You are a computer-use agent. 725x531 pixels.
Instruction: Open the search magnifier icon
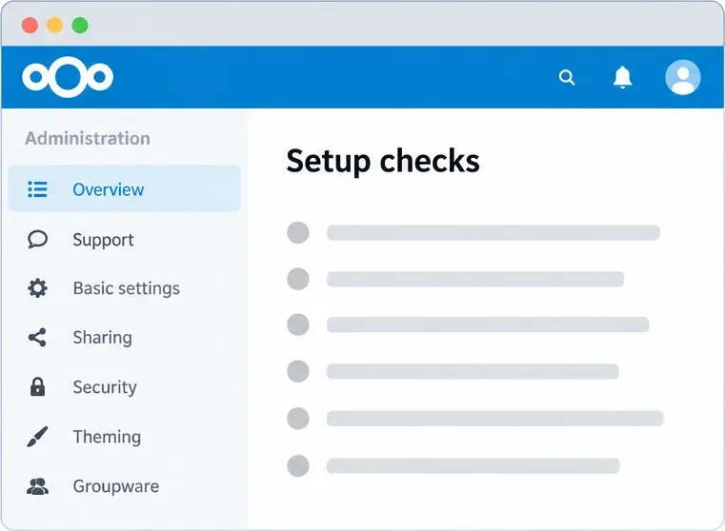567,77
